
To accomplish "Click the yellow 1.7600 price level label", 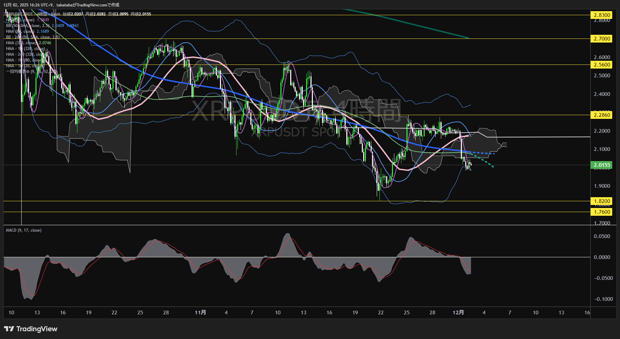I will coord(602,212).
